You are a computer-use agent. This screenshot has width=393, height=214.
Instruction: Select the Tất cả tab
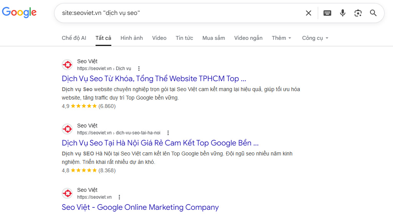coord(103,38)
